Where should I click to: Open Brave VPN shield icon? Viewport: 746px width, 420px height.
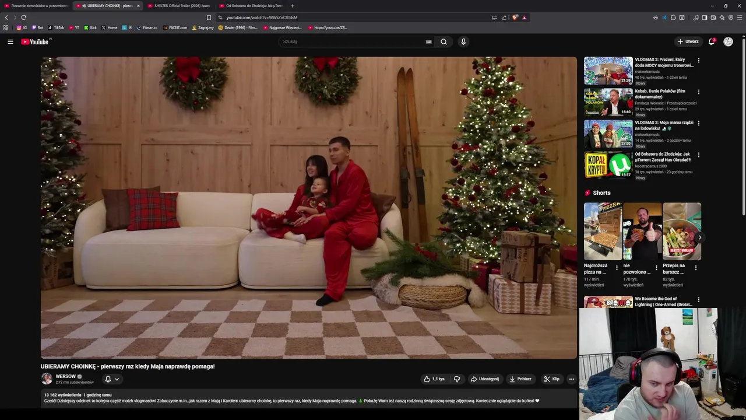[731, 17]
